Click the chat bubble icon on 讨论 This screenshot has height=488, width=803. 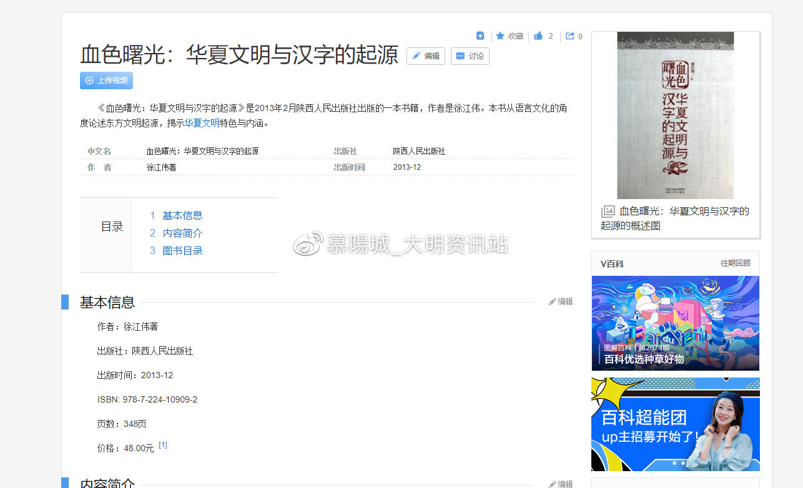[461, 56]
